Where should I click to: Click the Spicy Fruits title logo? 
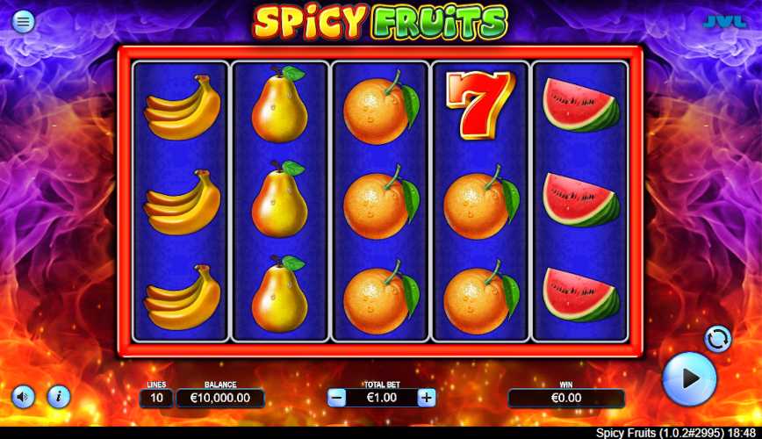pyautogui.click(x=380, y=22)
